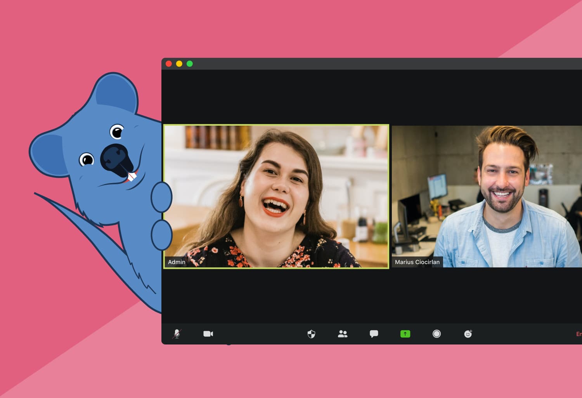Image resolution: width=582 pixels, height=398 pixels.
Task: Click the Marius Ciocirlan name label
Action: tap(417, 262)
